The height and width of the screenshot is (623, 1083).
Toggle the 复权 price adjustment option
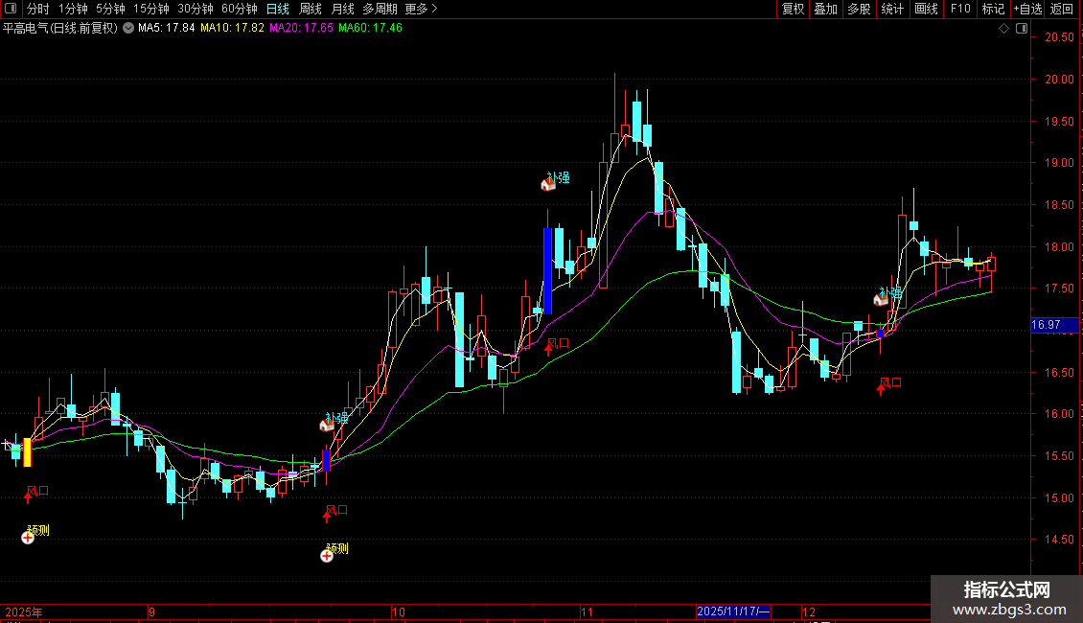793,9
